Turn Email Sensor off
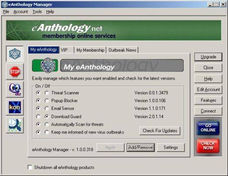Viewport: 228px width, 176px height. point(47,108)
